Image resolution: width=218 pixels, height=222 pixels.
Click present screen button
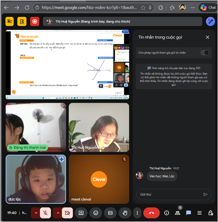81,213
